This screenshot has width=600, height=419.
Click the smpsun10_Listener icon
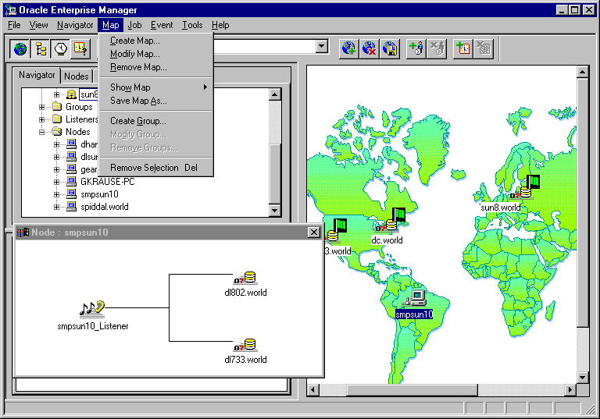tap(92, 308)
